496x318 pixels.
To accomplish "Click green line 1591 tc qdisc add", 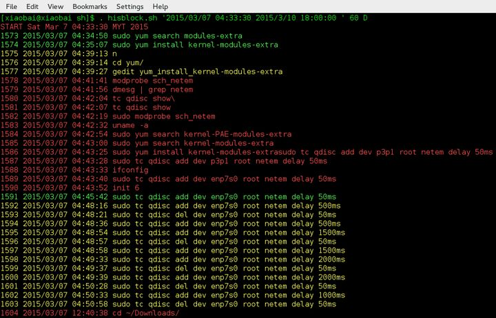I will (x=168, y=197).
